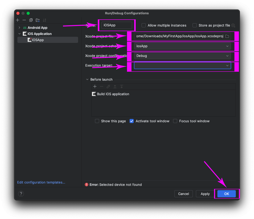Enable Allow multiple instances
The height and width of the screenshot is (219, 254).
click(144, 25)
